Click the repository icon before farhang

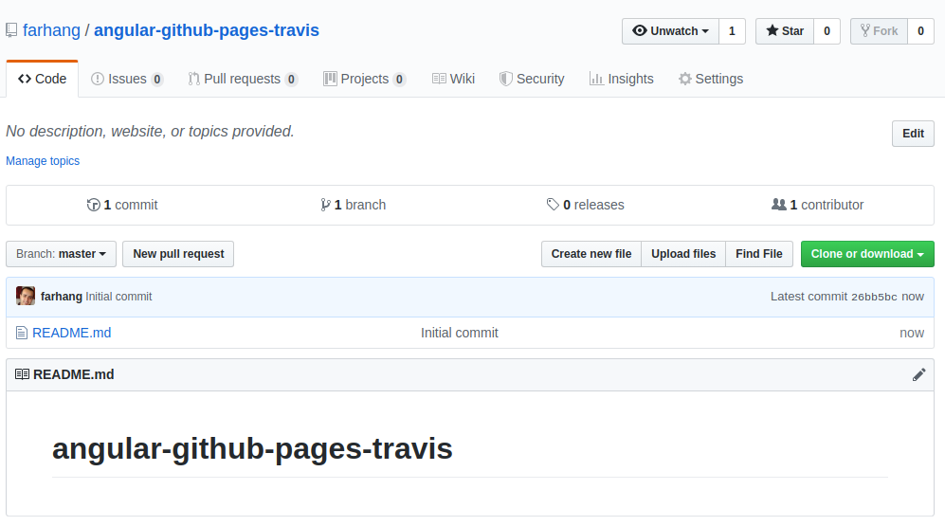(11, 30)
